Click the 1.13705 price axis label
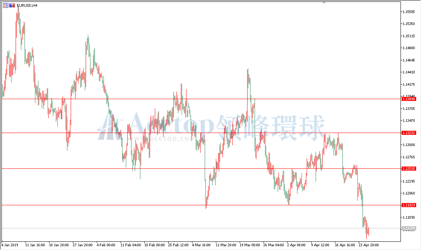Viewport: 421px width, 250px height. click(409, 109)
